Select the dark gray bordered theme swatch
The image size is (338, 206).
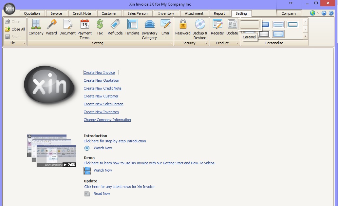coord(264,34)
